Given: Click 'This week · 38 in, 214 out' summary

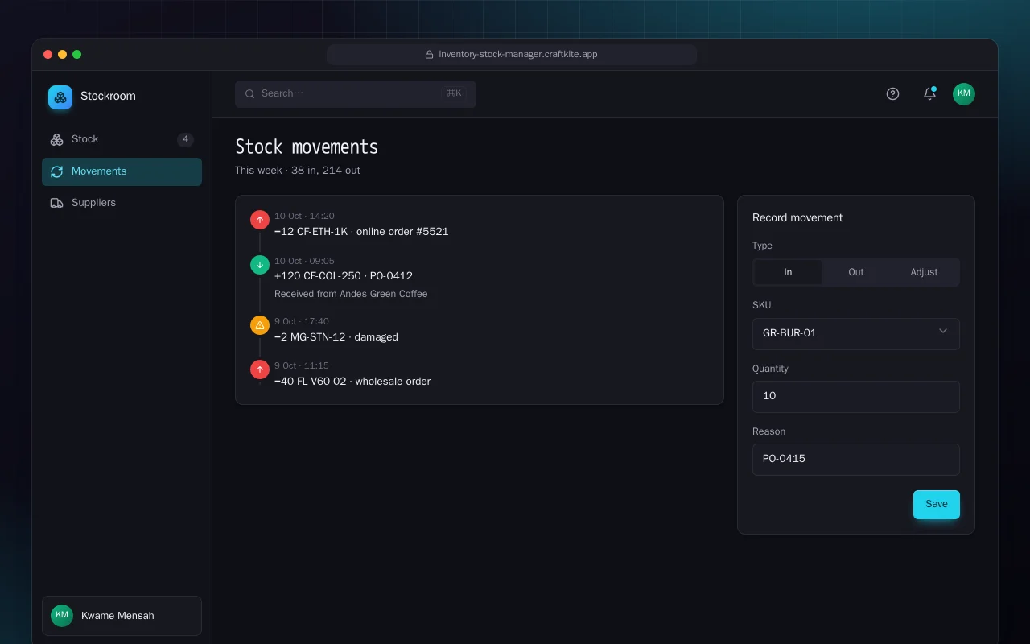Looking at the screenshot, I should click(298, 171).
